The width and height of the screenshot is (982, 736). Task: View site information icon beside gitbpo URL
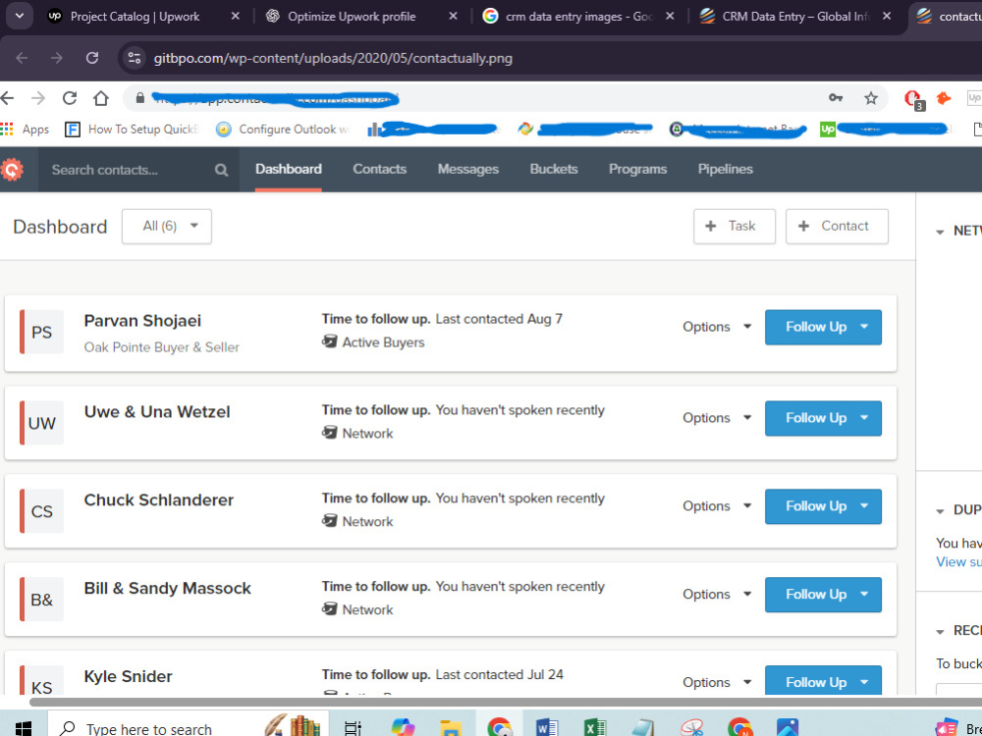click(x=134, y=58)
